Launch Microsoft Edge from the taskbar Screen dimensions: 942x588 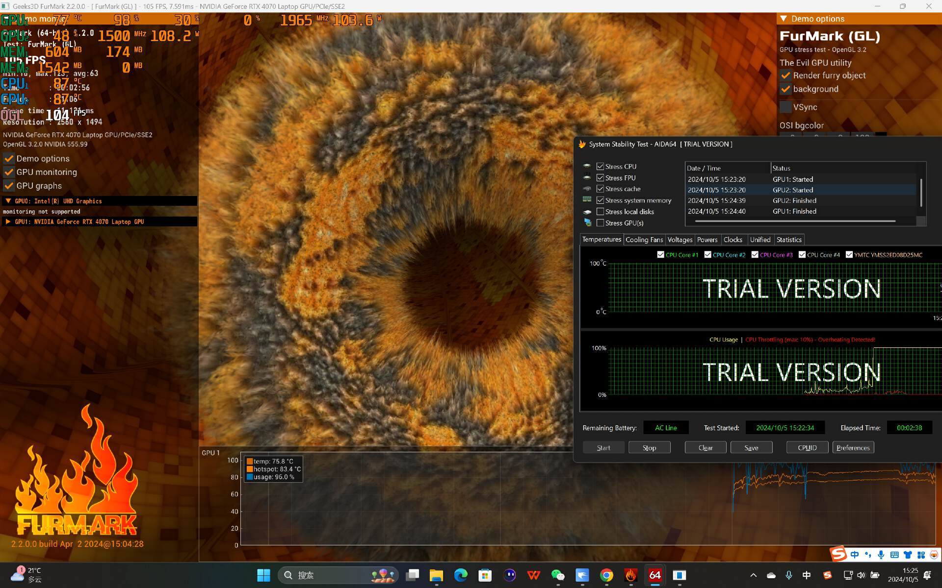(461, 575)
